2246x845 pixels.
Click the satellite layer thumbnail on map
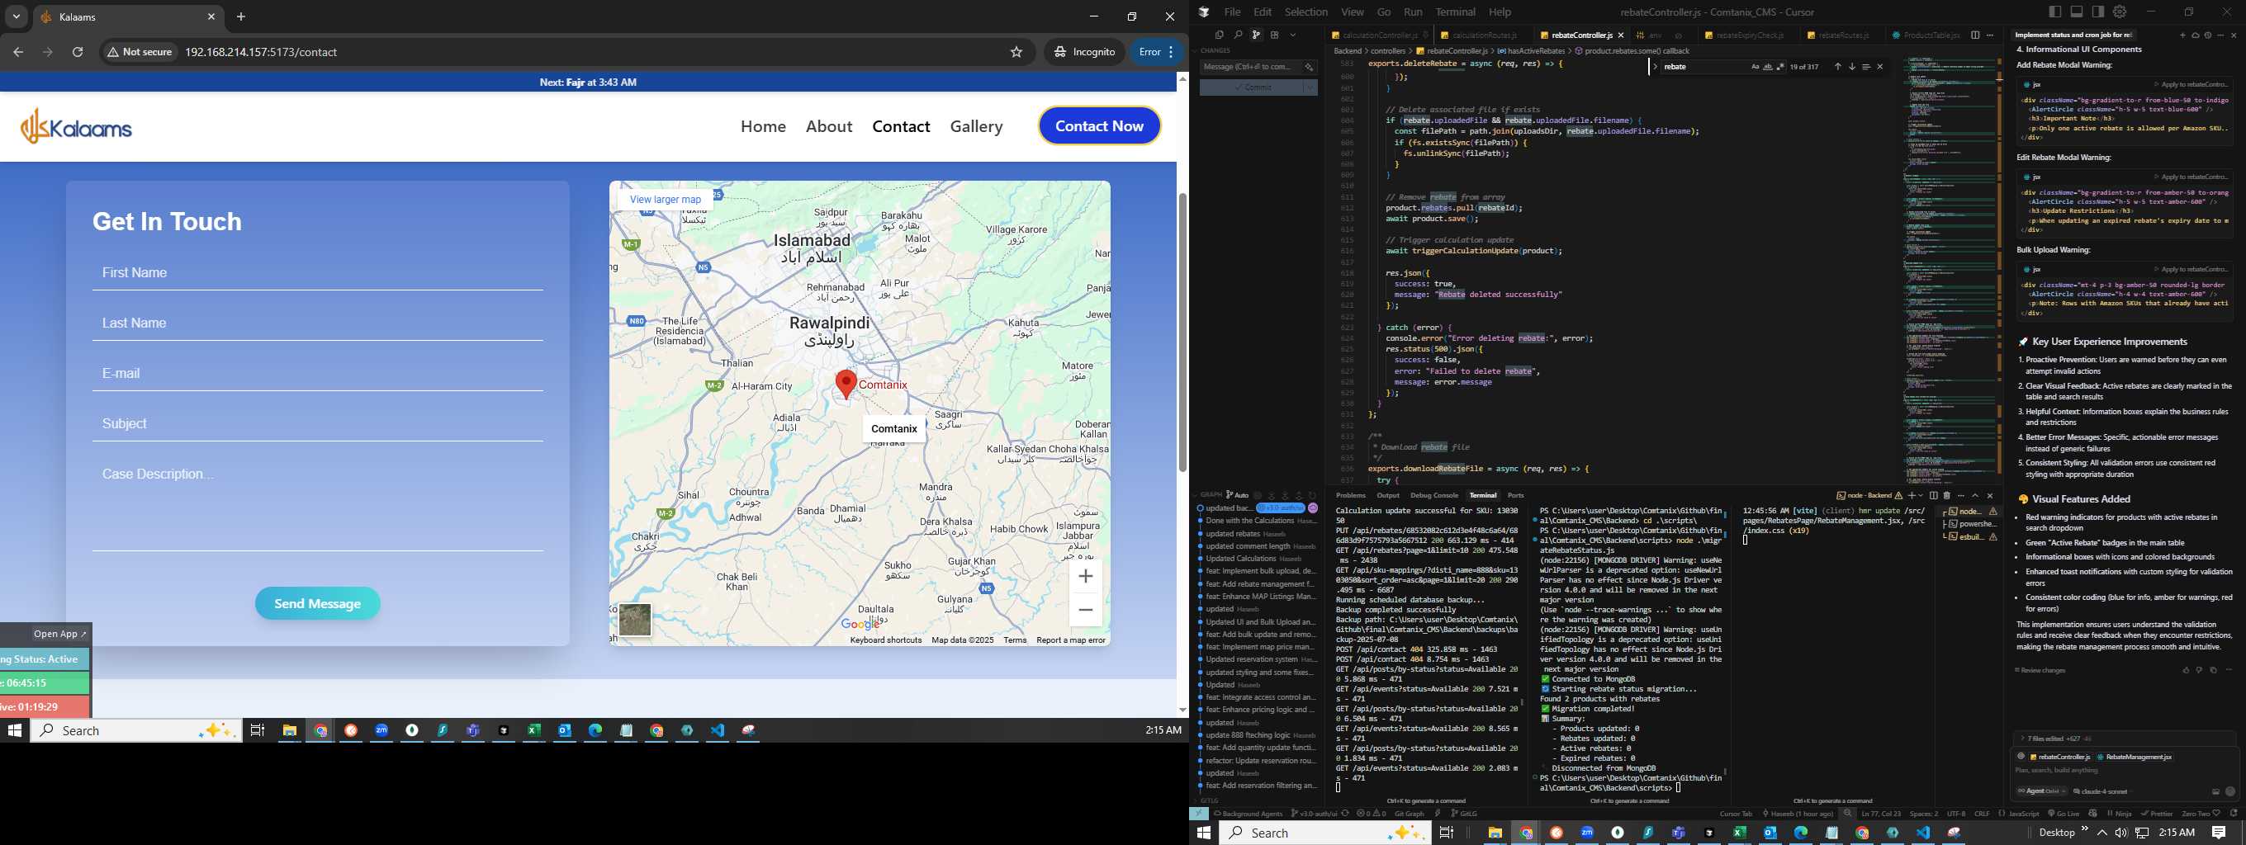(x=635, y=620)
